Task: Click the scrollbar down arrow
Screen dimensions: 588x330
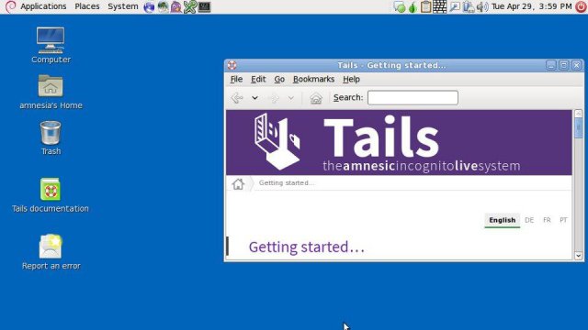Action: coord(578,256)
